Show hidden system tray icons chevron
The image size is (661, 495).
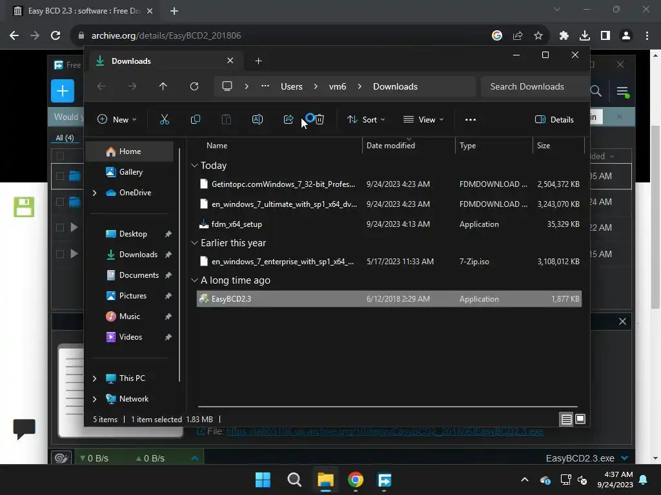tap(524, 480)
